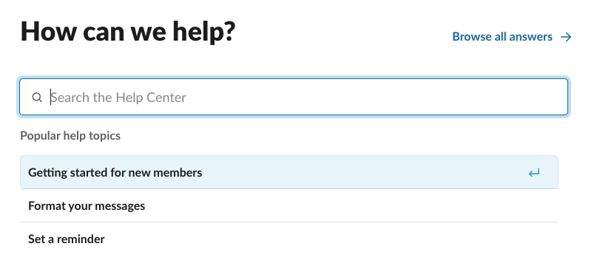
Task: Click the magnifying glass search icon
Action: point(37,98)
